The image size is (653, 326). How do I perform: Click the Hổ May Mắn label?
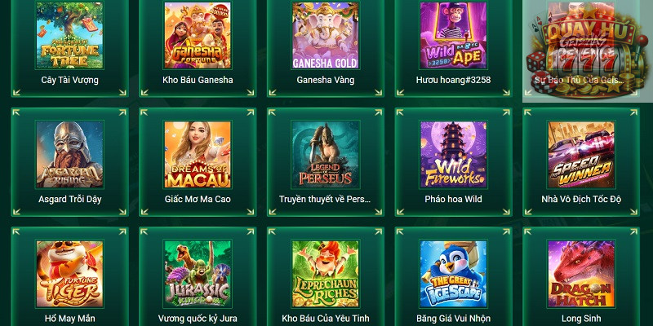pyautogui.click(x=70, y=319)
